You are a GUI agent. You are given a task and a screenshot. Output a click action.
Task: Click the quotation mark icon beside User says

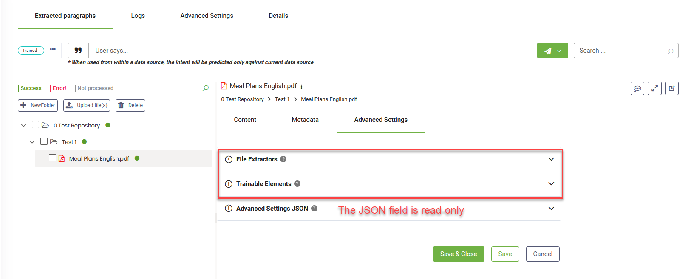coord(78,51)
